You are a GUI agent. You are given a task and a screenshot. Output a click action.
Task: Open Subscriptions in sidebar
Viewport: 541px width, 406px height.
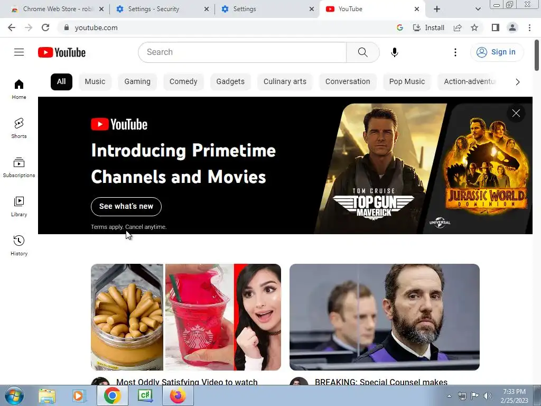(19, 168)
